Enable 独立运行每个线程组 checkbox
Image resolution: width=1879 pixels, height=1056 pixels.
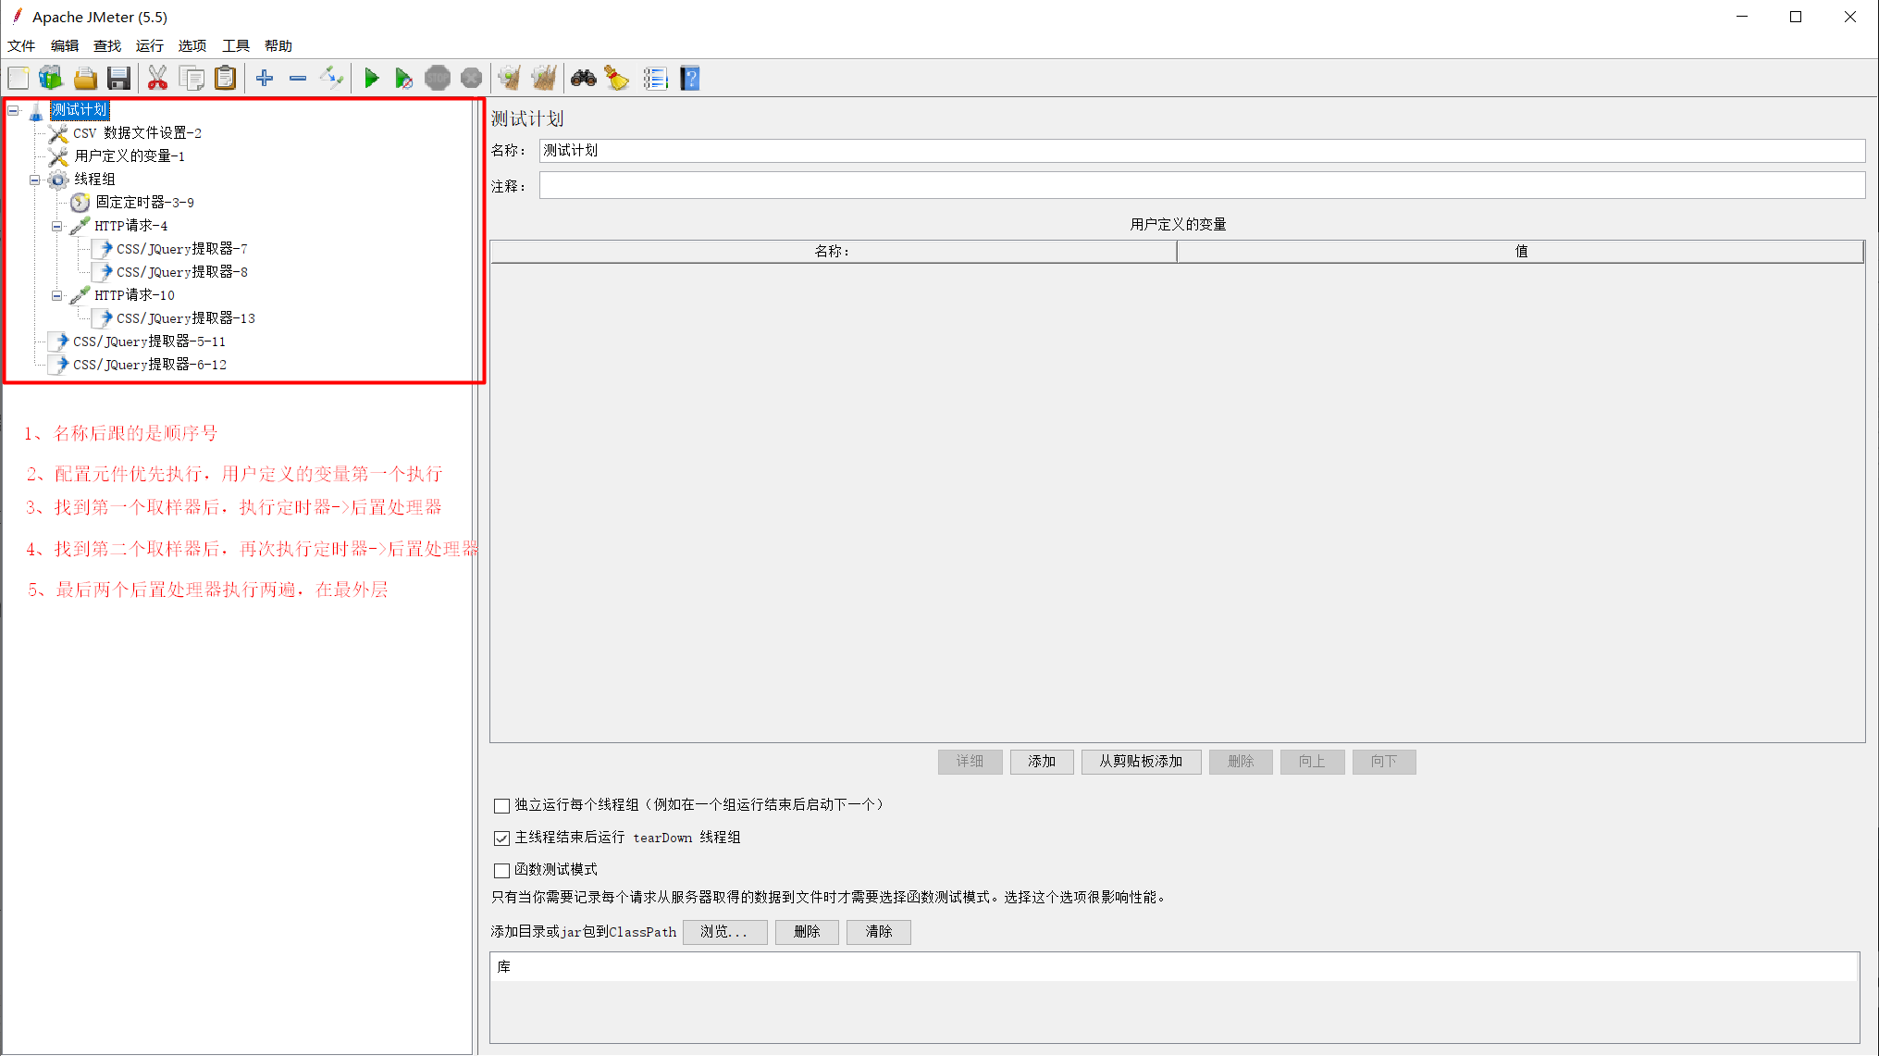click(501, 805)
